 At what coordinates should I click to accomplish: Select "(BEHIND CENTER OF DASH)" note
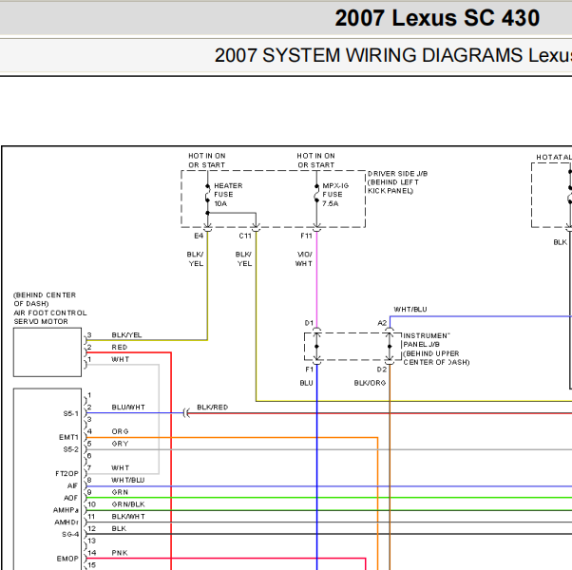45,299
